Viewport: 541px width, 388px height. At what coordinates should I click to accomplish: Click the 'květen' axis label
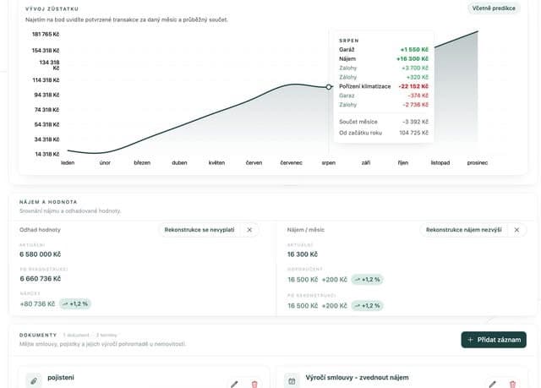(216, 162)
